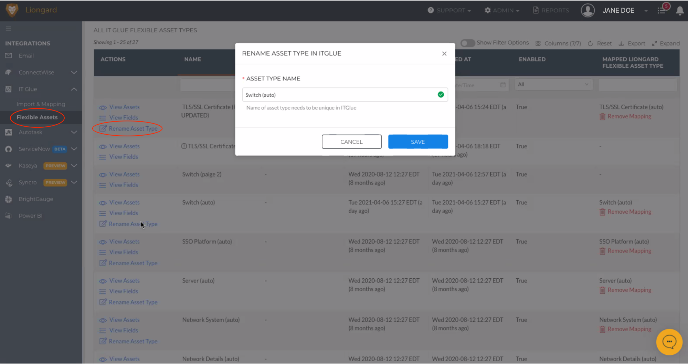This screenshot has width=689, height=364.
Task: Click the pencil icon for Network System (auto)
Action: 103,341
